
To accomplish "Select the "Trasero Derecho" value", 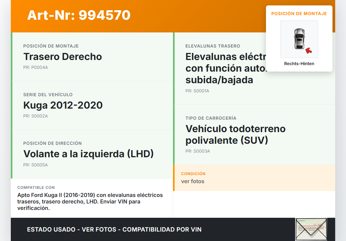I will [63, 57].
